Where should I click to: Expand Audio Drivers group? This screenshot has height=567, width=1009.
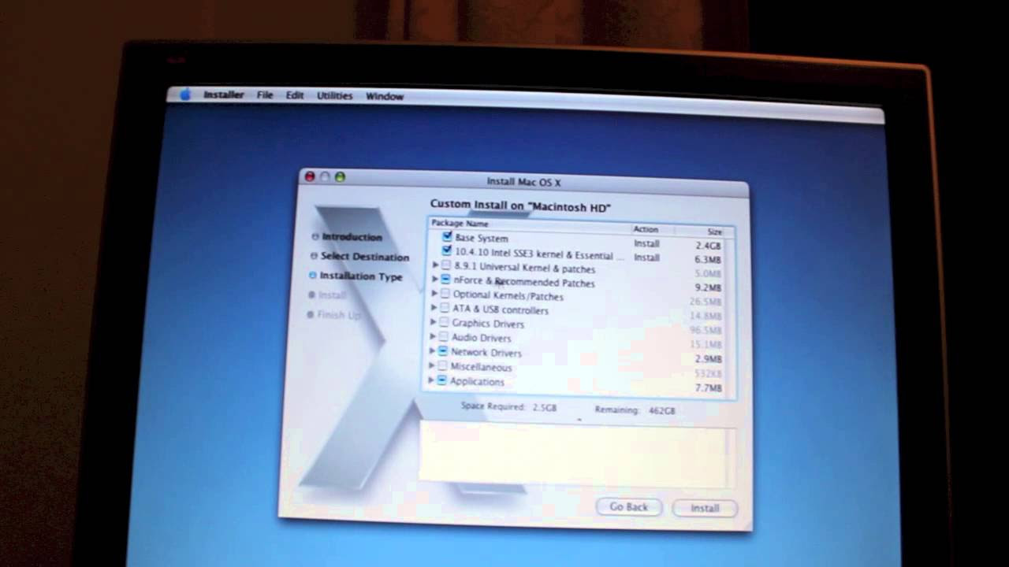tap(432, 336)
